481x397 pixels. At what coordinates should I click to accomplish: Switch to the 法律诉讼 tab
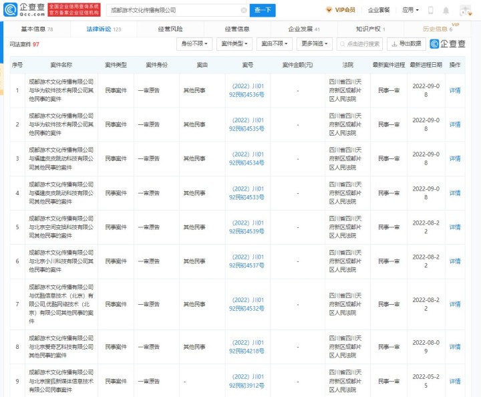104,29
